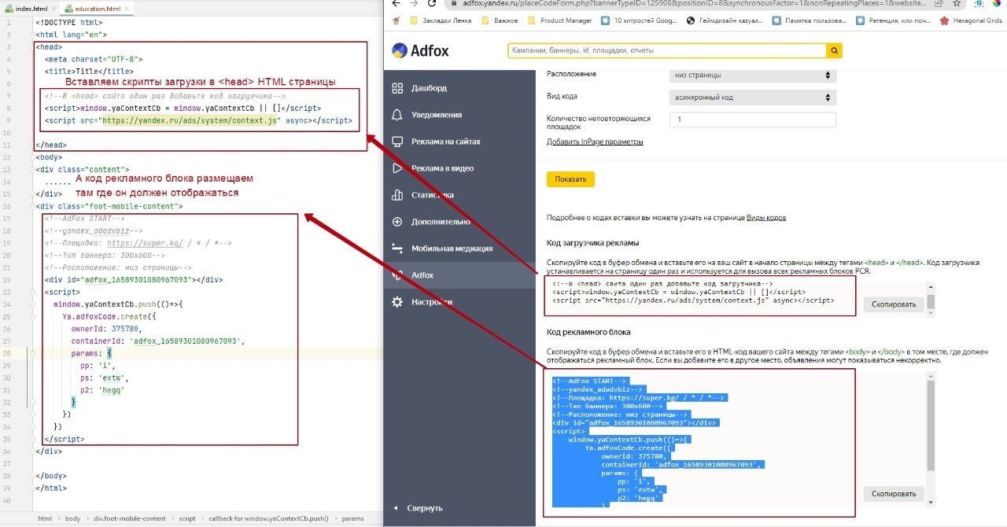Screen dimensions: 1007x527
Task: Open the 10 хитростей Goog bookmark
Action: pos(638,21)
